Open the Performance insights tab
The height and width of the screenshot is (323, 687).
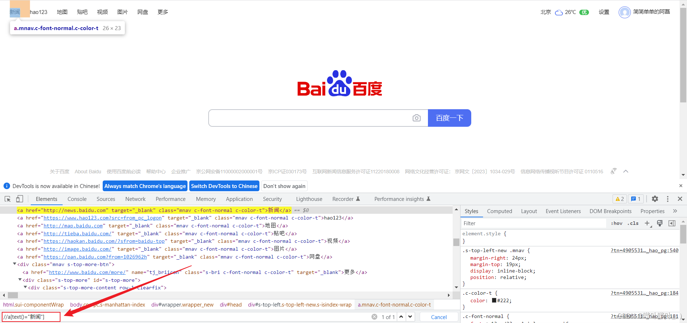(402, 199)
